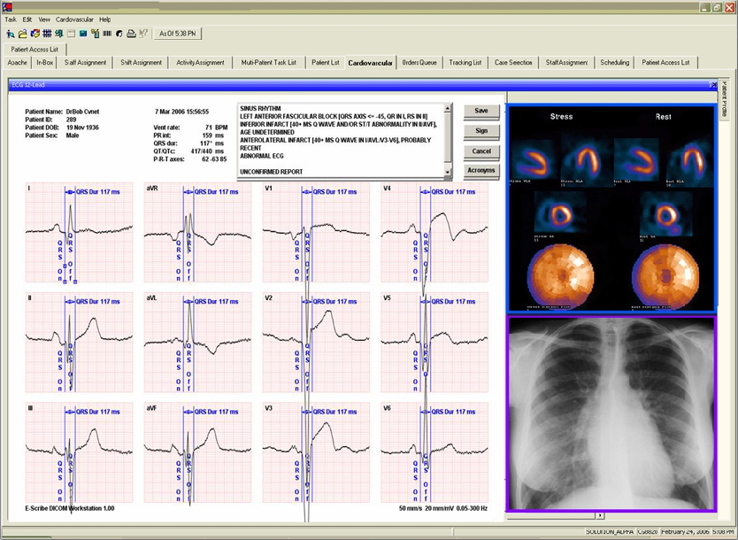Click the teal monitor toolbar icon
Image resolution: width=738 pixels, height=540 pixels.
coord(82,34)
